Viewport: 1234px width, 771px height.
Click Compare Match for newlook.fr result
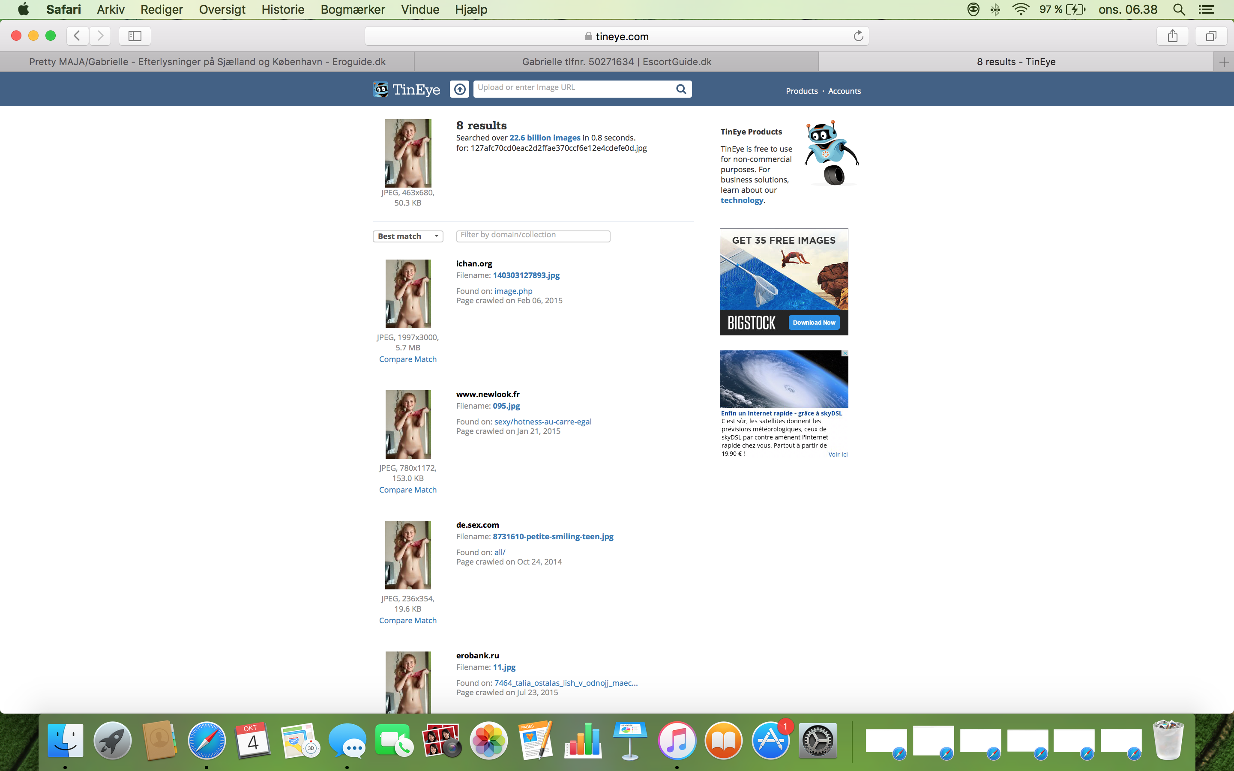pos(408,490)
